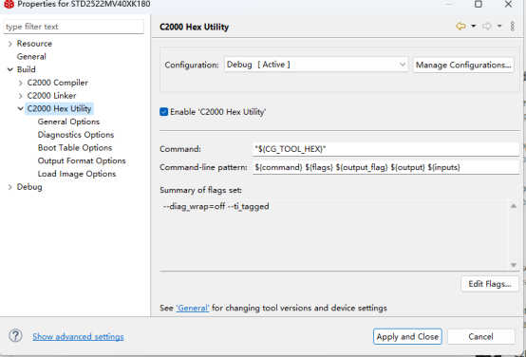Click Manage Configurations button
Screen dimensions: 526x357
pos(463,65)
